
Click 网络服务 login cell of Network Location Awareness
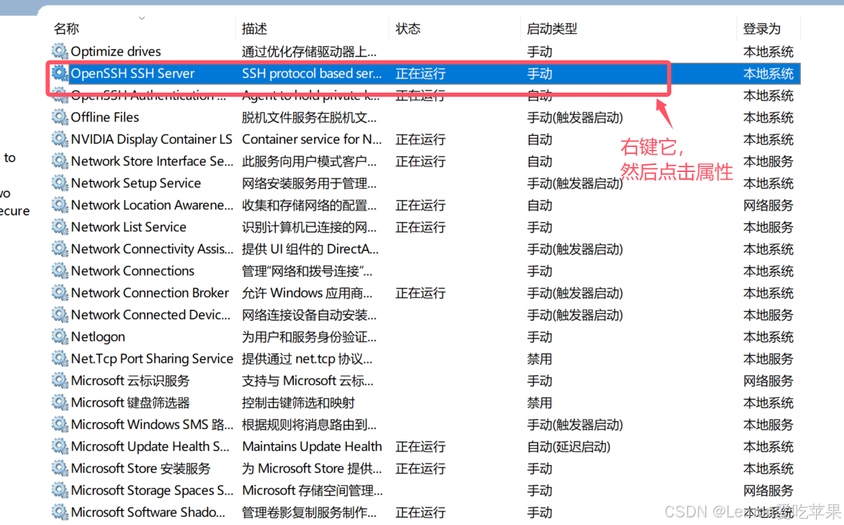768,205
